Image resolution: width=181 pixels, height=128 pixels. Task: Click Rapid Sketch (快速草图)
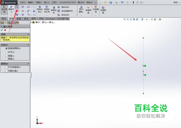pos(103,10)
